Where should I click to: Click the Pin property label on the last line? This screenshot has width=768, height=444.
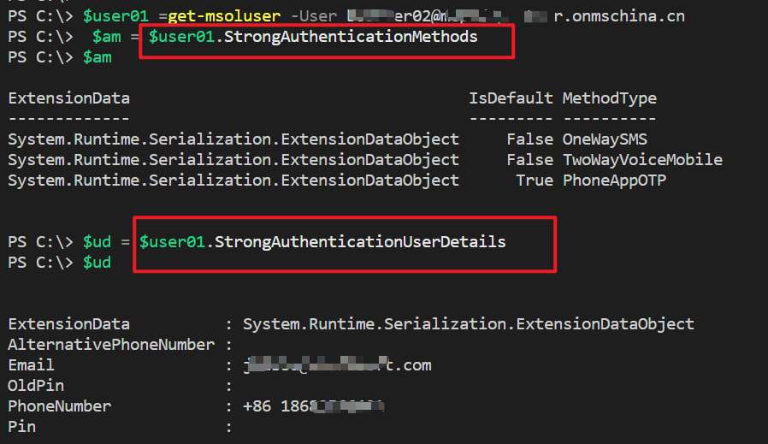21,426
